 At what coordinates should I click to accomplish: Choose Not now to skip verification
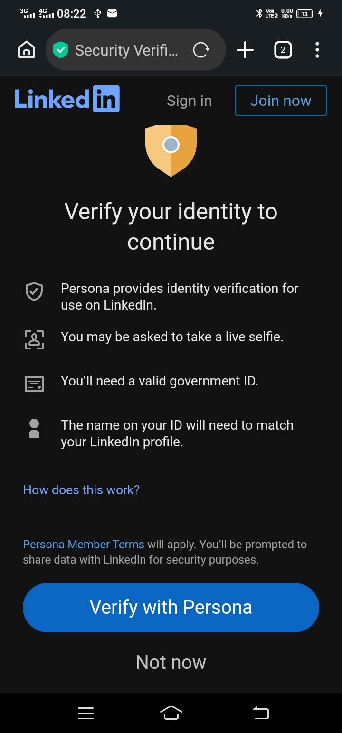171,662
